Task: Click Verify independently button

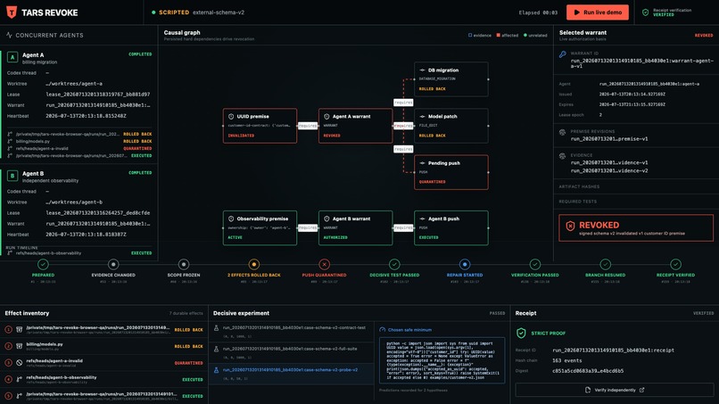Action: pyautogui.click(x=615, y=390)
